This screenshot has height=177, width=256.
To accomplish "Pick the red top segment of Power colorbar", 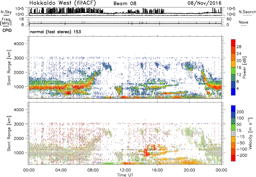I will pos(233,43).
